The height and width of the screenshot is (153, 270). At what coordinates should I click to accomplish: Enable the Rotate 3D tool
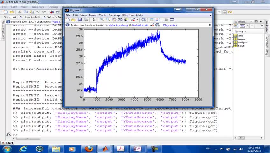tap(120, 20)
